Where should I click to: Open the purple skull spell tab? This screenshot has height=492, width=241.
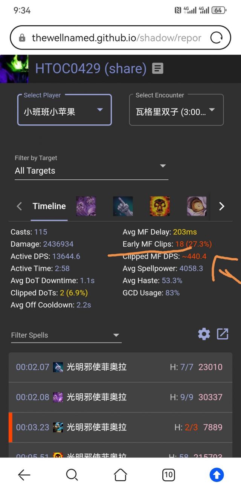pyautogui.click(x=86, y=206)
